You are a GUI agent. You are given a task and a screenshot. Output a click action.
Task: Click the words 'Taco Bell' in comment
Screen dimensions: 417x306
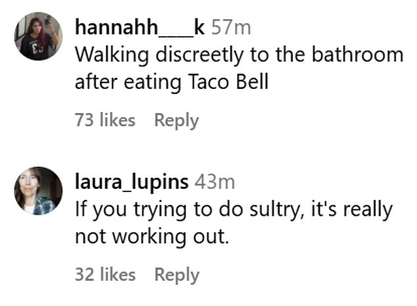(x=228, y=82)
